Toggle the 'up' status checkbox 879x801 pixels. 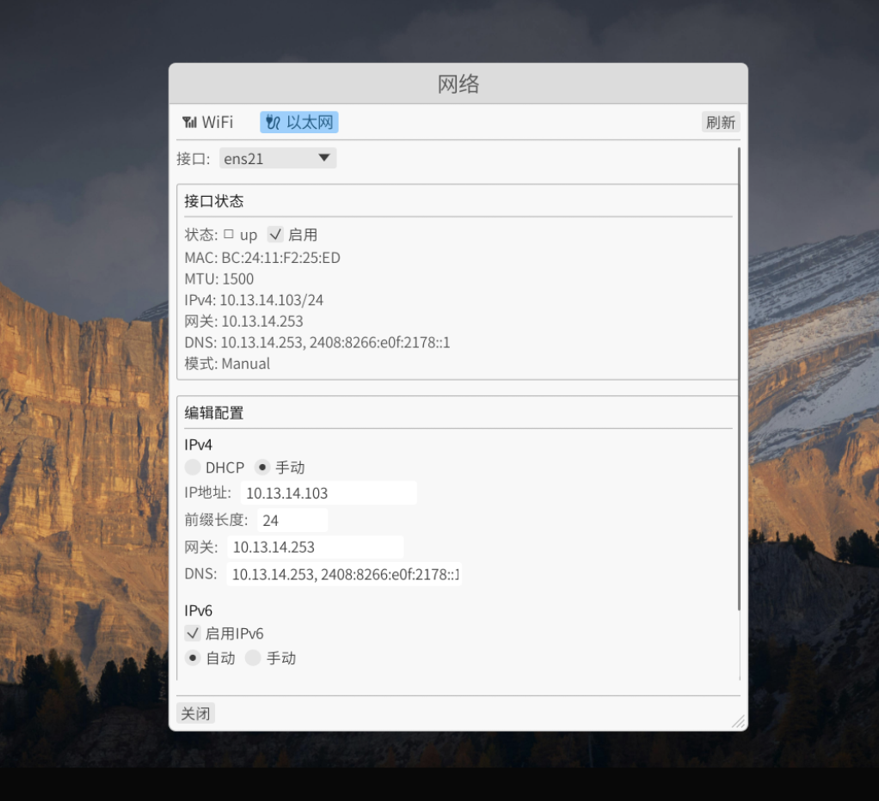(x=229, y=234)
